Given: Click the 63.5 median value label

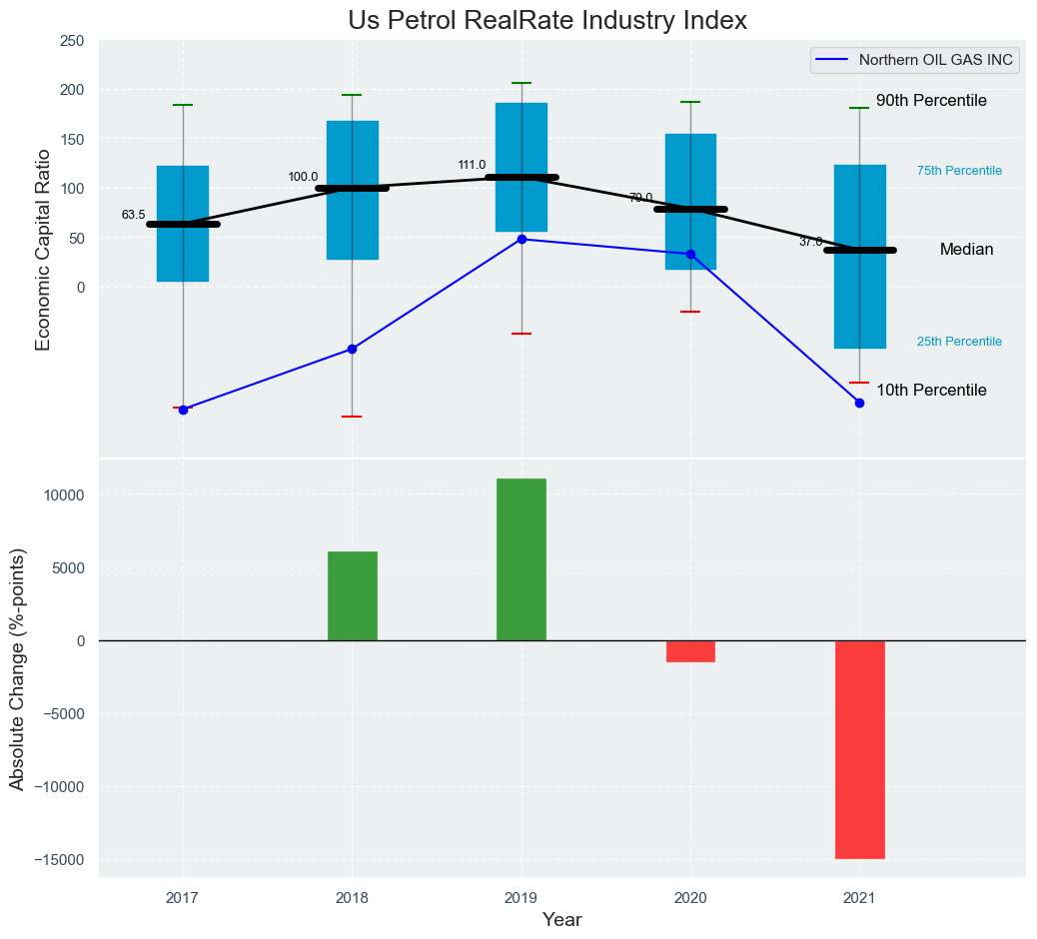Looking at the screenshot, I should tap(133, 215).
